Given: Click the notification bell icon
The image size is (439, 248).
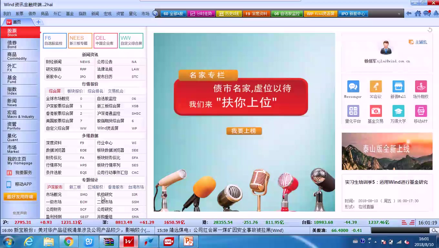Looking at the screenshot, I should tap(435, 14).
